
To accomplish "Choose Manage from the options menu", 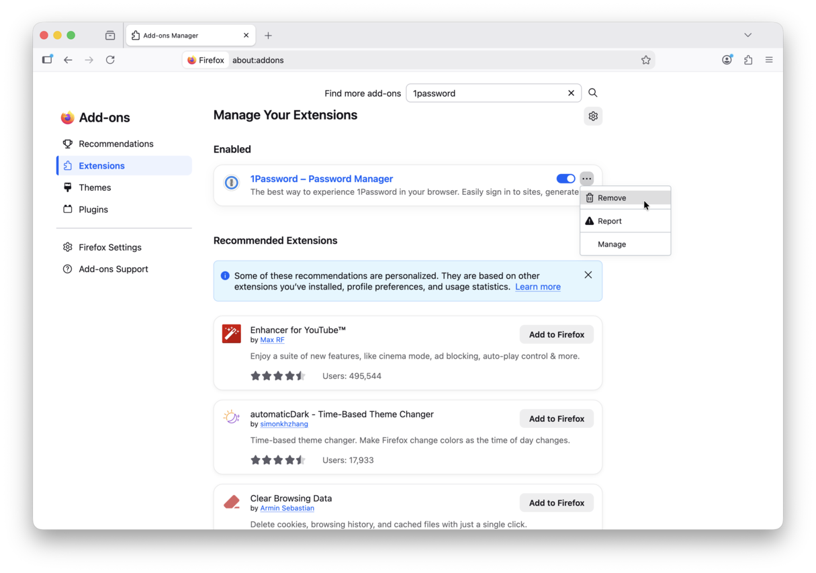I will [x=625, y=245].
